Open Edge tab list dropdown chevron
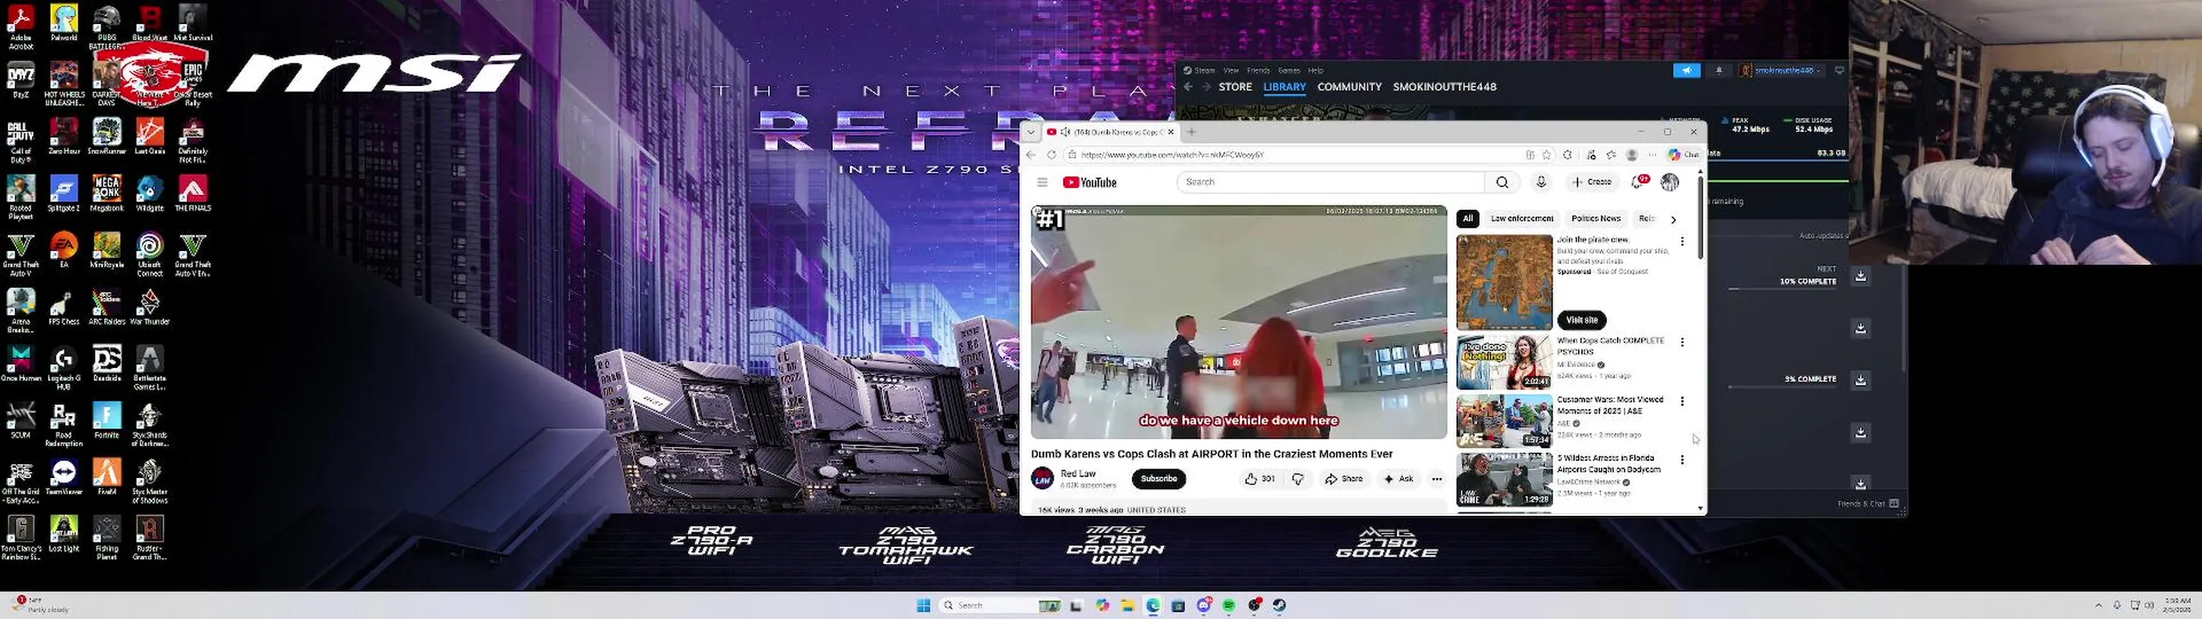 click(1031, 132)
